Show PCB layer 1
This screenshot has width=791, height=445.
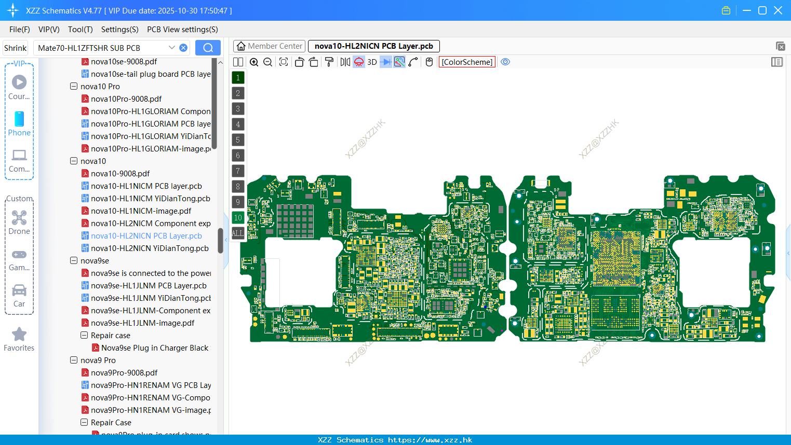point(238,77)
